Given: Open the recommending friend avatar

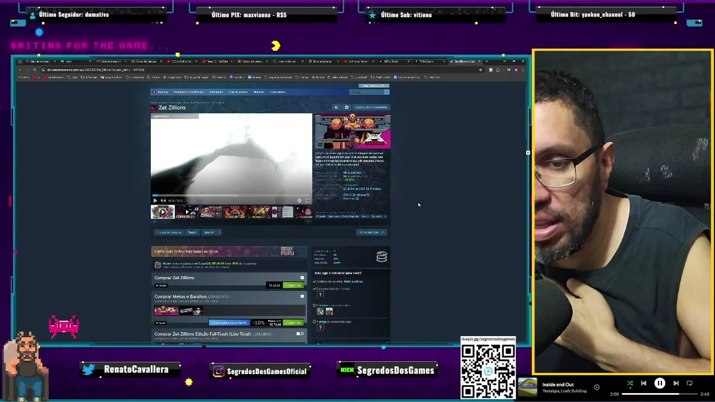Looking at the screenshot, I should point(320,295).
